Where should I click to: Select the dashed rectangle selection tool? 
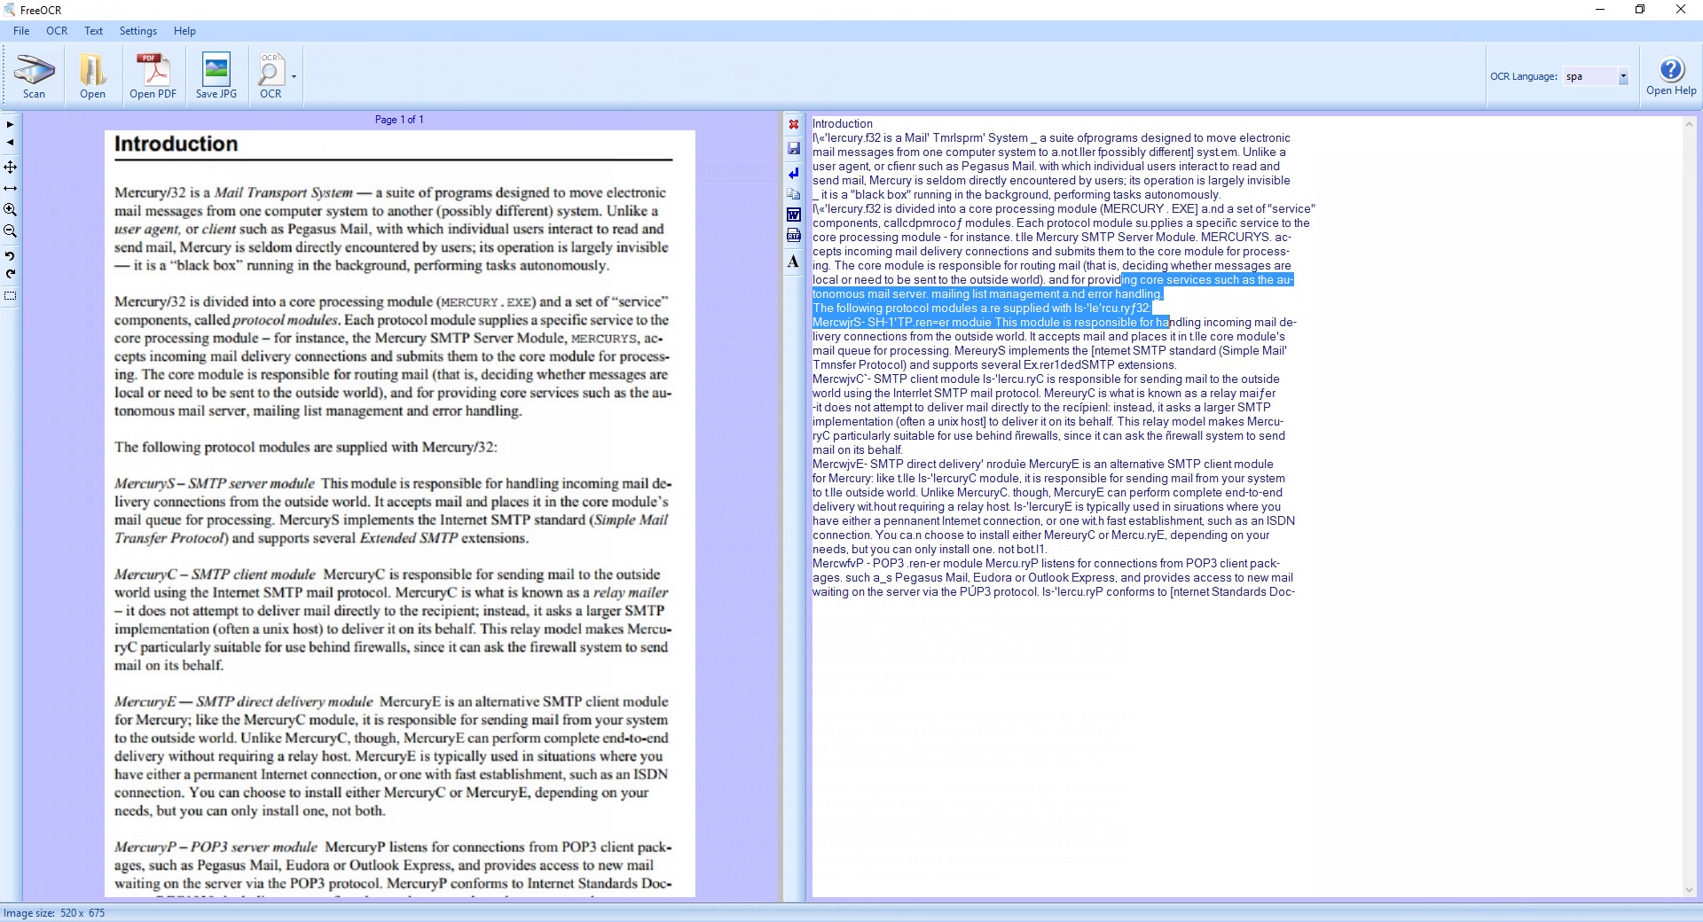pos(10,296)
